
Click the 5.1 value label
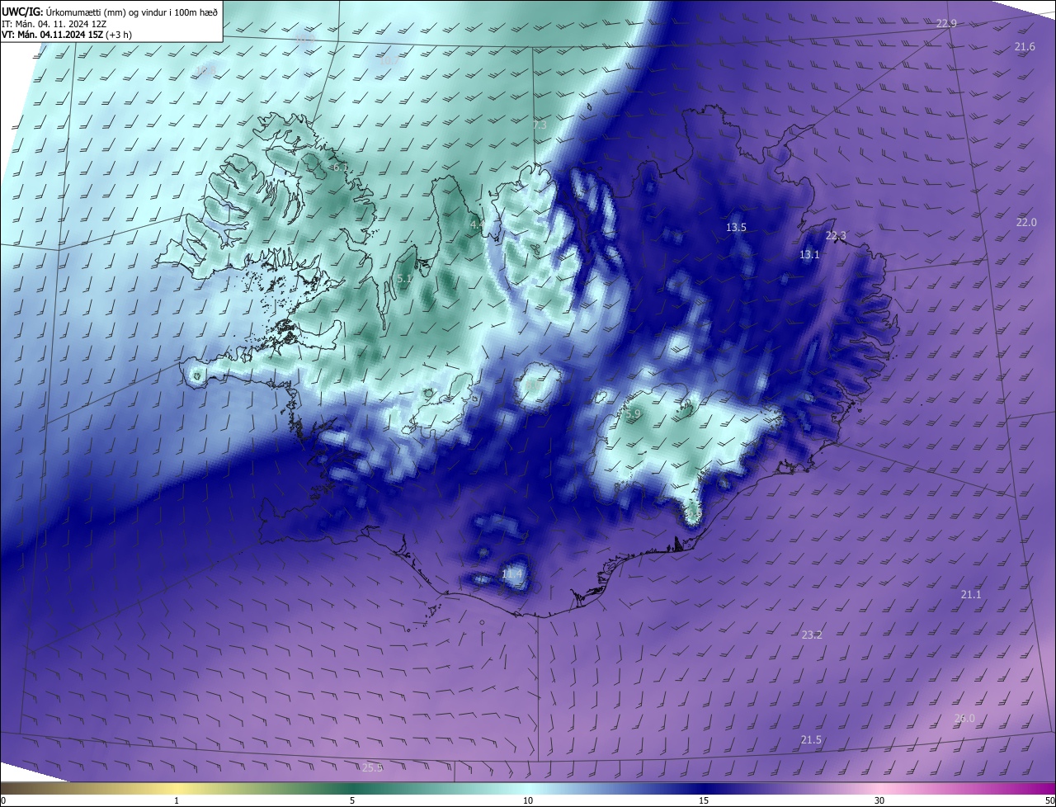pyautogui.click(x=404, y=280)
